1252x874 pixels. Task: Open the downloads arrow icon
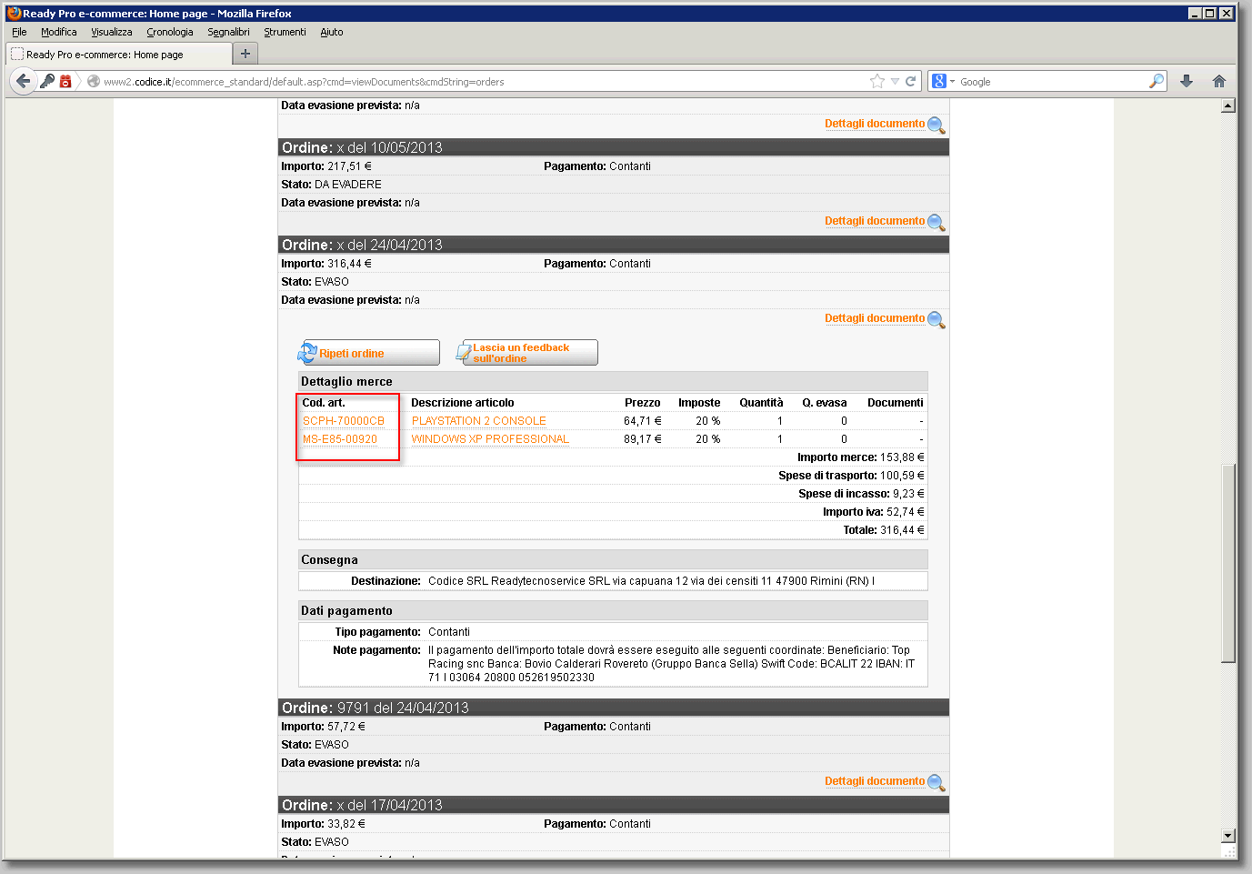pyautogui.click(x=1187, y=81)
